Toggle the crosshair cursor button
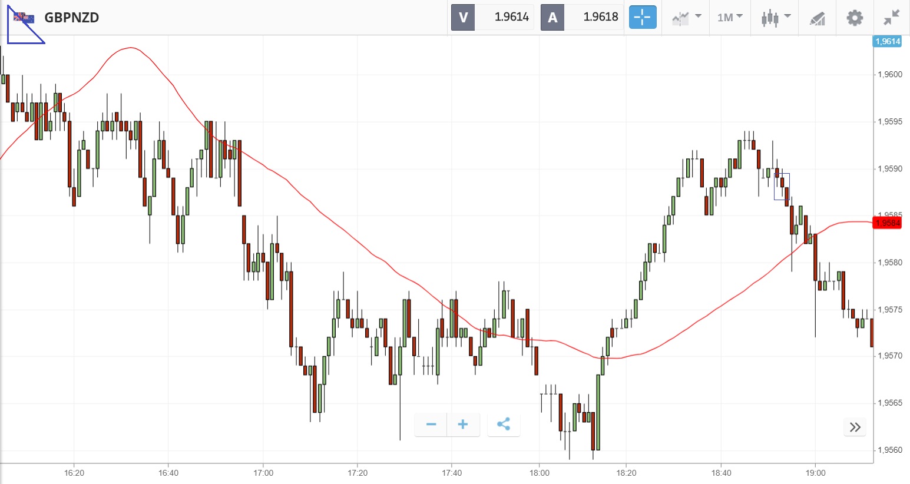Screen dimensions: 910x484 point(642,18)
